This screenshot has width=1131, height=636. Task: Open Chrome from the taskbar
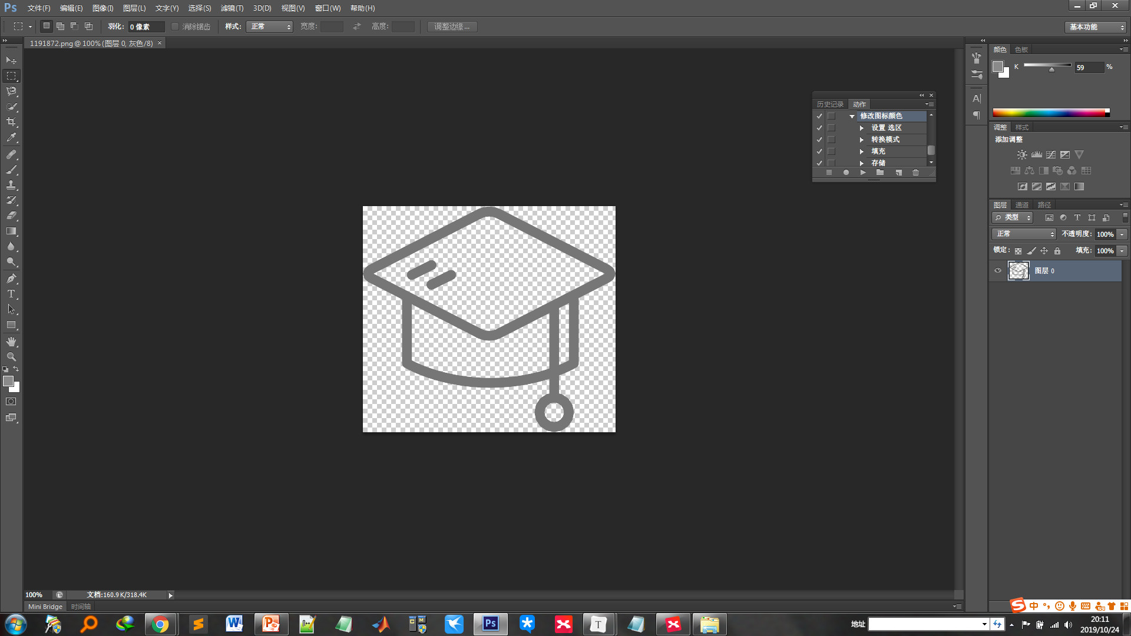coord(160,624)
